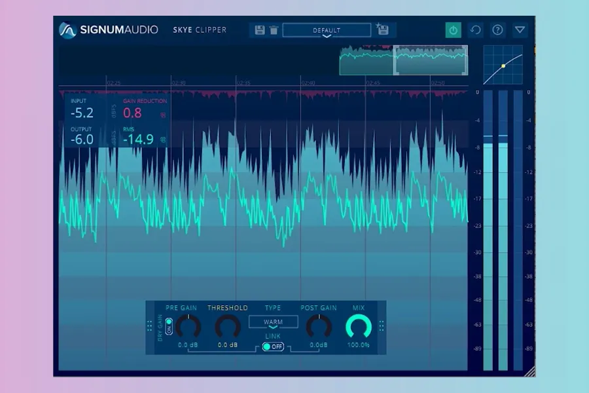Image resolution: width=589 pixels, height=393 pixels.
Task: Open the top-right triangle options menu
Action: pyautogui.click(x=520, y=30)
